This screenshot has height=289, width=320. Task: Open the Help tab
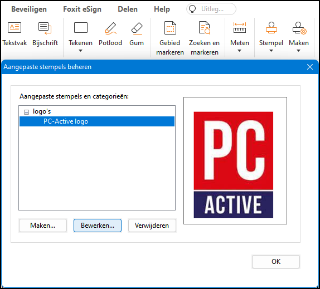pos(162,9)
